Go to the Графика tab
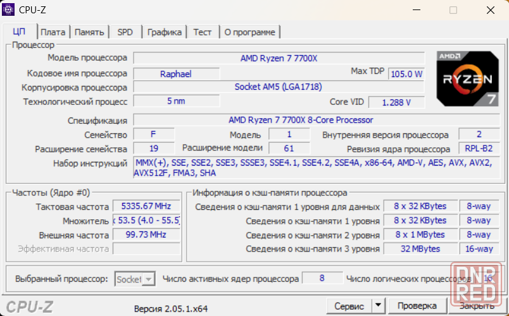This screenshot has height=316, width=509. click(165, 32)
